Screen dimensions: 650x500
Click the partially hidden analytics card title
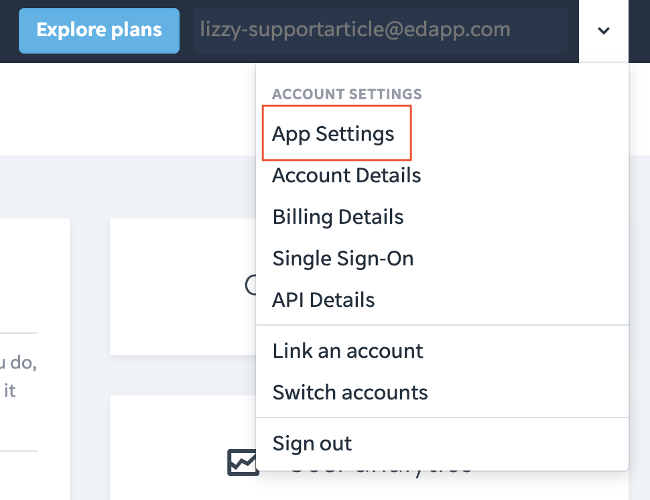coord(381,472)
